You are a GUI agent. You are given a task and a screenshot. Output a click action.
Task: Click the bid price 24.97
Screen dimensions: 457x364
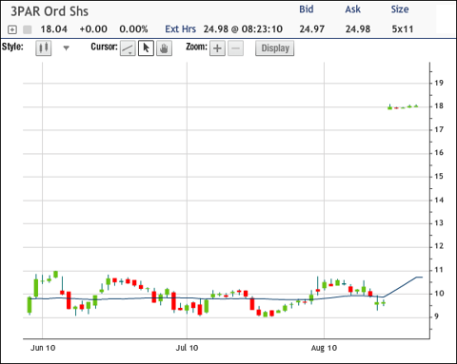point(312,29)
